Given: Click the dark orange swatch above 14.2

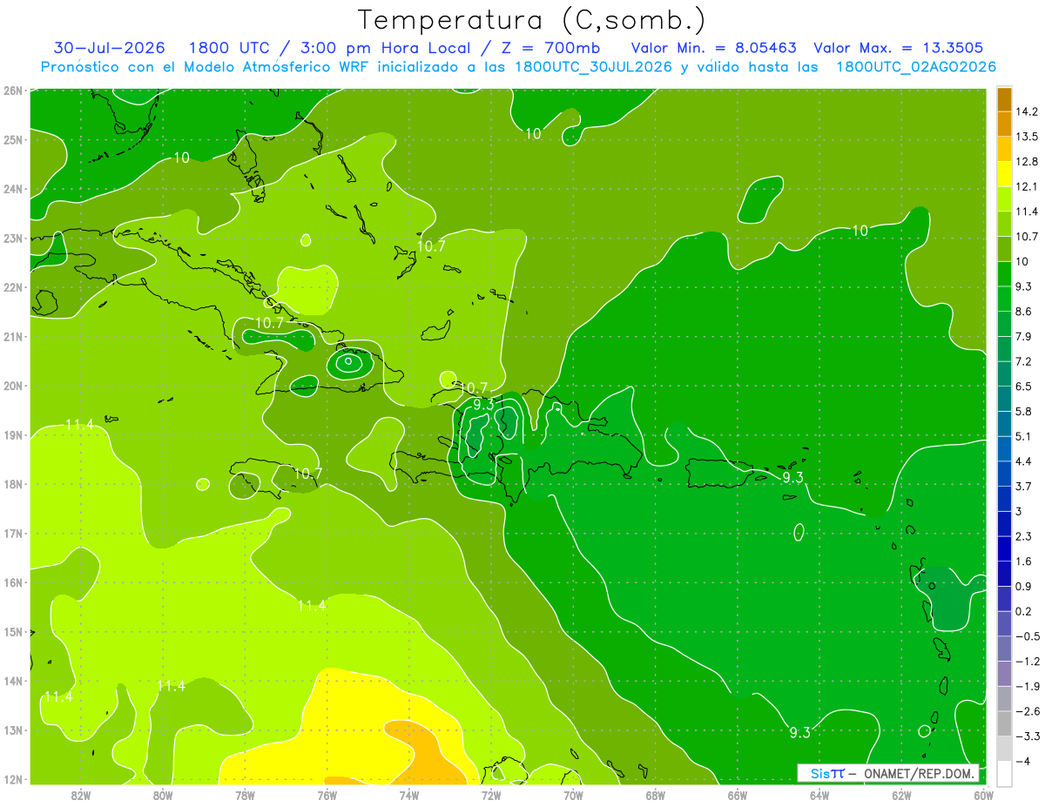Looking at the screenshot, I should coord(1004,99).
